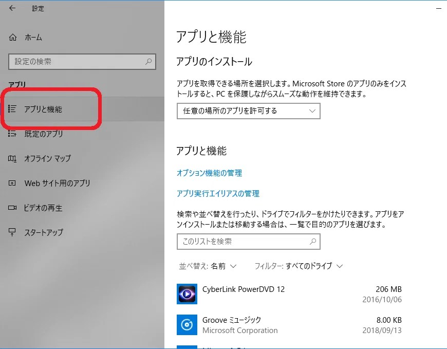
Task: Select the スタートアップ icon
Action: point(12,232)
